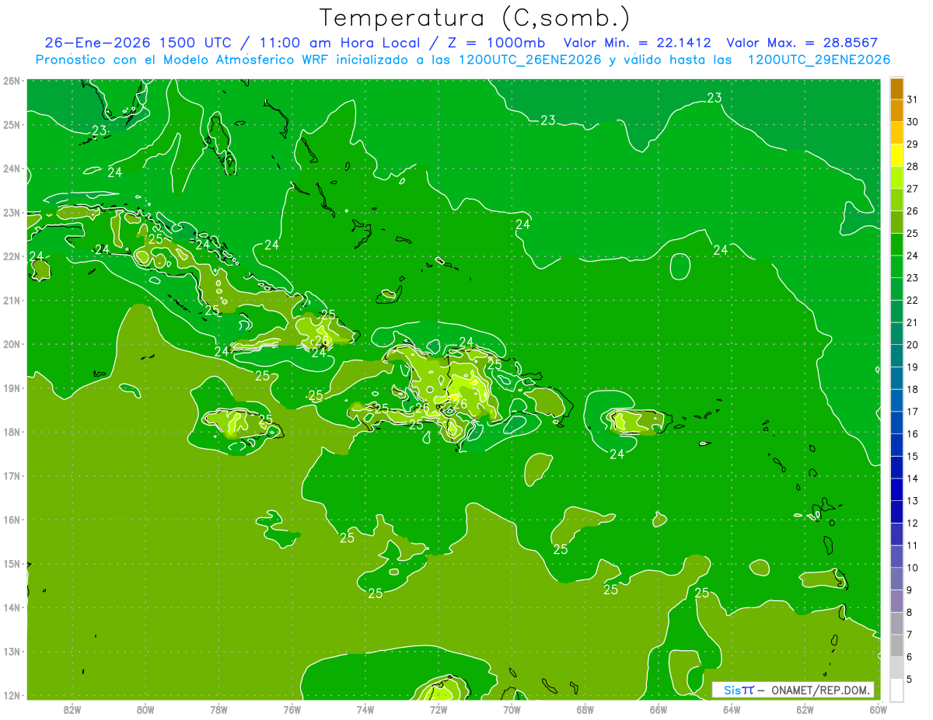Click the "1200UTC_29ENE2026" valid-until time
933x720 pixels.
(818, 60)
